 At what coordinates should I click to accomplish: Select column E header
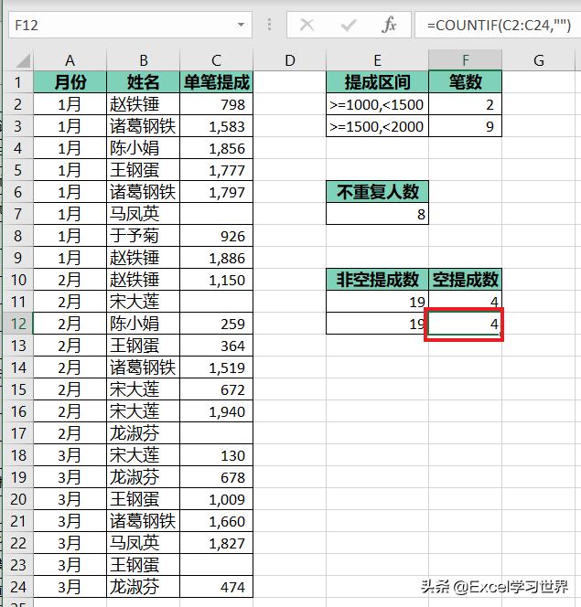(x=377, y=60)
